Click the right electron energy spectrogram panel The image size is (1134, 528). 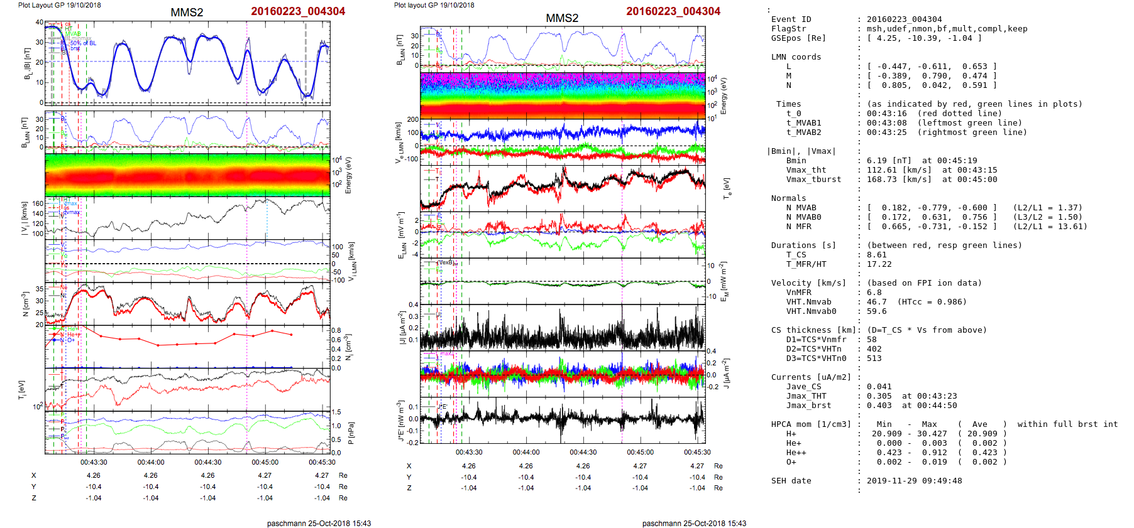coord(563,95)
